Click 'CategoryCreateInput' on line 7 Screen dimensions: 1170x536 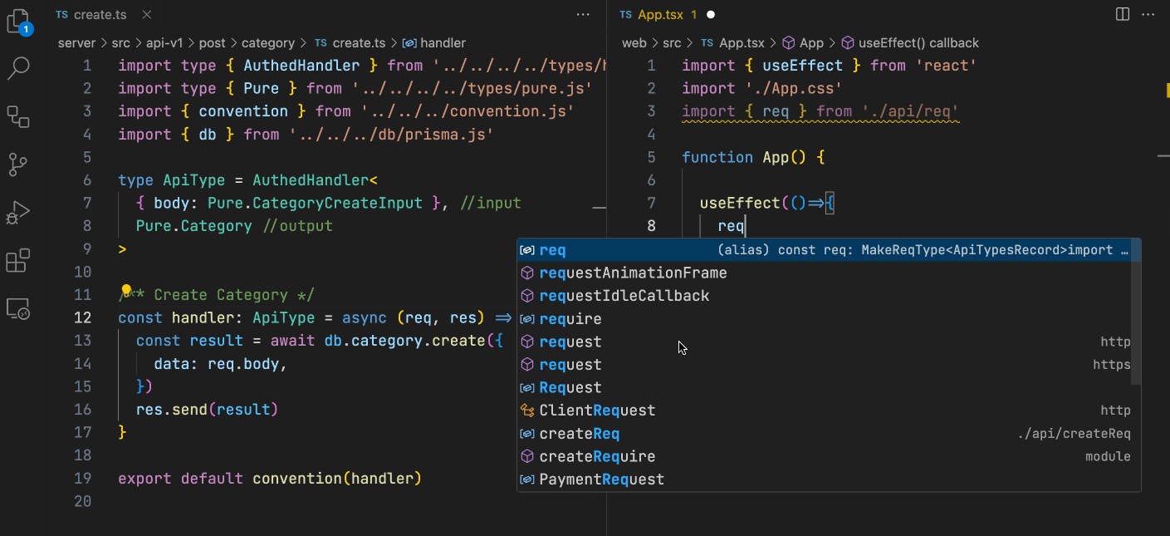click(x=337, y=203)
